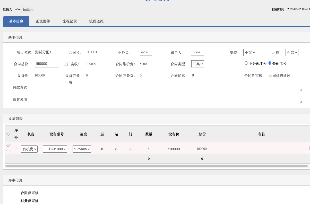Open the 机房 dropdown in device row
Image resolution: width=310 pixels, height=204 pixels.
point(29,149)
